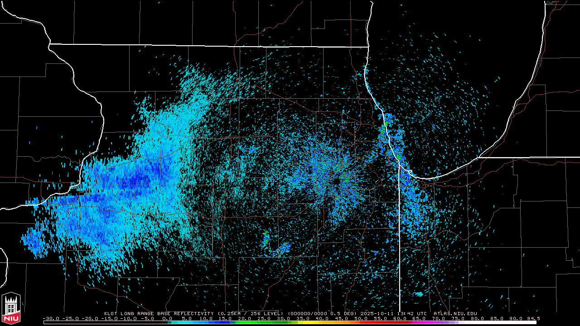Click the NIU castle logo

point(11,309)
